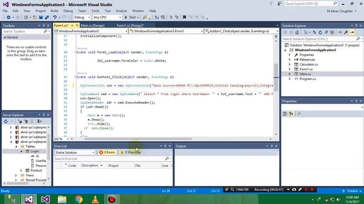
Task: Sort Error List by Code column header
Action: [x=72, y=165]
